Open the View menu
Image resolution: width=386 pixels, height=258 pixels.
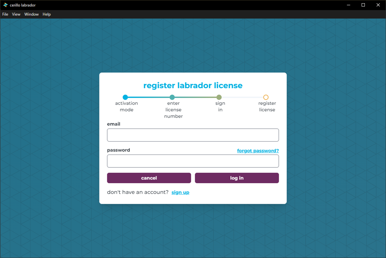pyautogui.click(x=16, y=14)
